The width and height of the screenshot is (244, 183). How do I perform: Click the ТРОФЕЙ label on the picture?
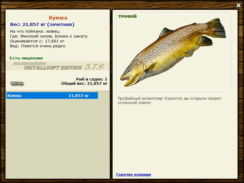[x=127, y=16]
